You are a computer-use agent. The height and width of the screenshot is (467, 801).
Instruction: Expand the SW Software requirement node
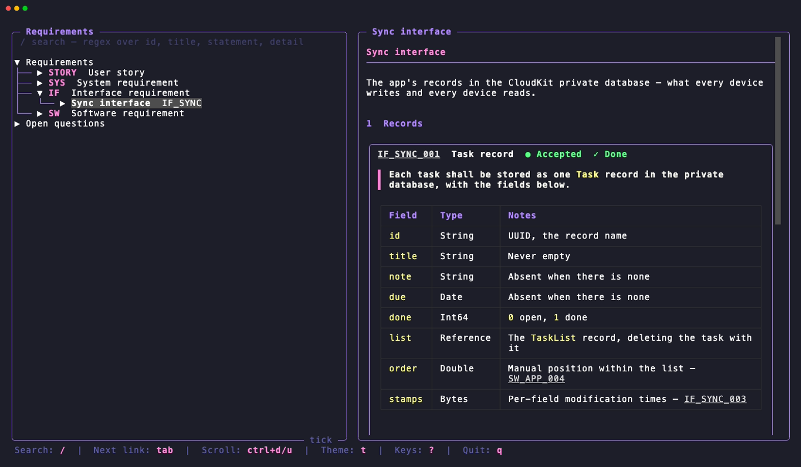coord(40,113)
